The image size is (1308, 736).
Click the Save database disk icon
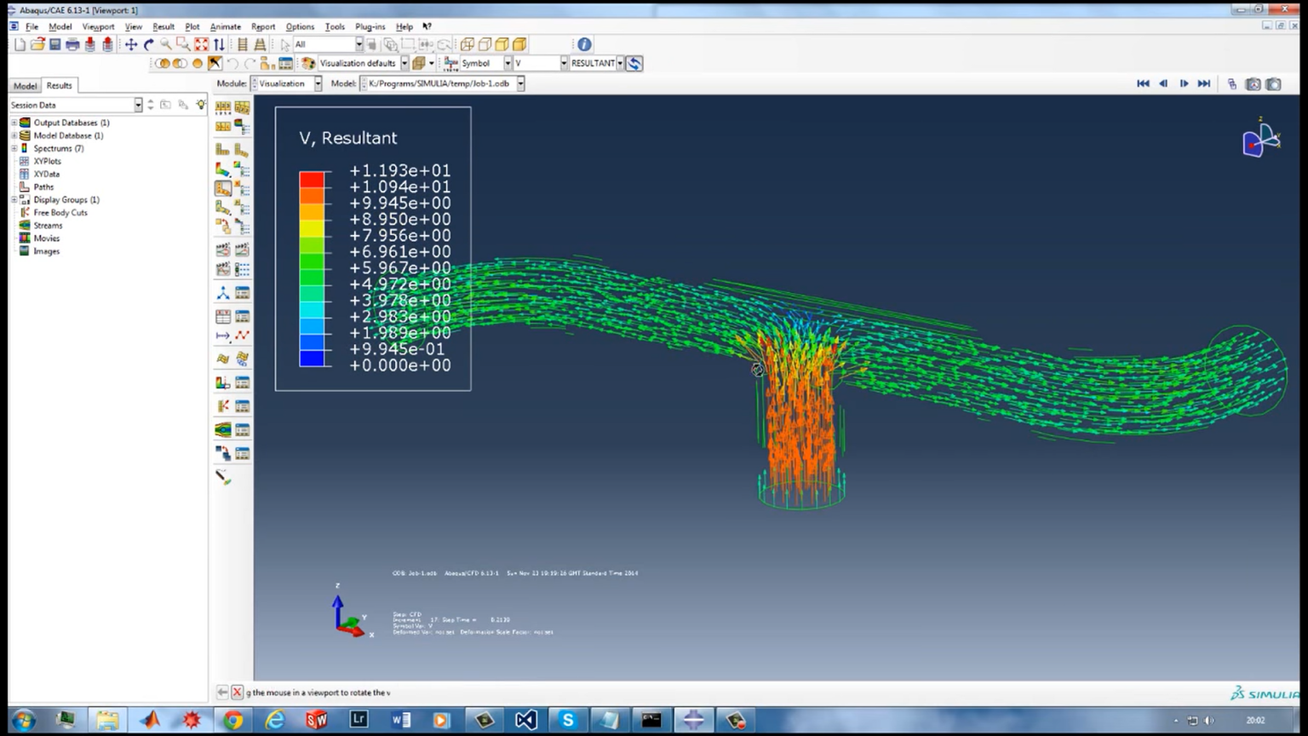point(54,44)
